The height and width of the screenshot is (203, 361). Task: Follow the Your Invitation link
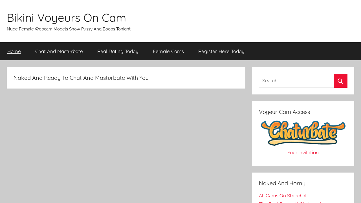tap(303, 153)
